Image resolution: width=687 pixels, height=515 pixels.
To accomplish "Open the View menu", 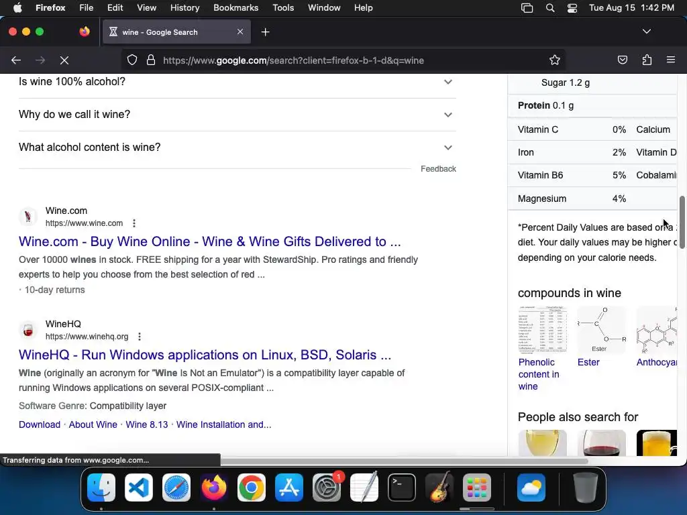I will (x=146, y=8).
